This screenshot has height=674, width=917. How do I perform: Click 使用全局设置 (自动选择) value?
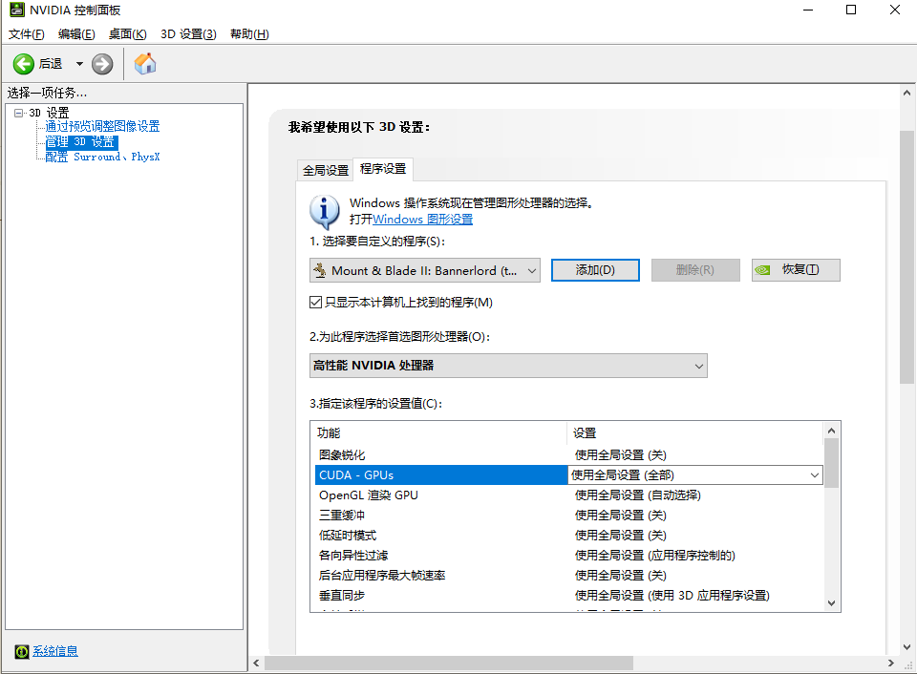coord(637,495)
